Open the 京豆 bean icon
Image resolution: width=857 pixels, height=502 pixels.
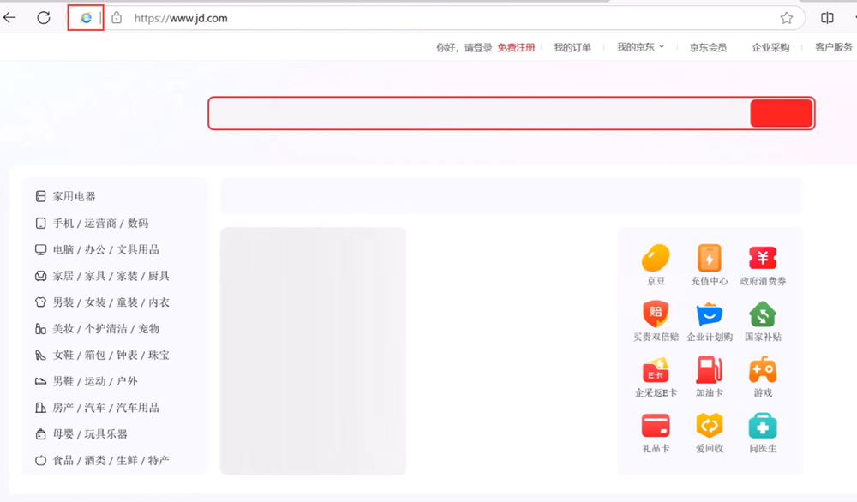[x=656, y=258]
